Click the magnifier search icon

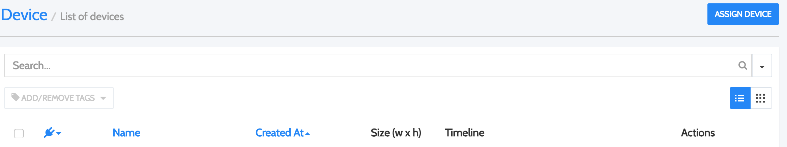click(742, 65)
